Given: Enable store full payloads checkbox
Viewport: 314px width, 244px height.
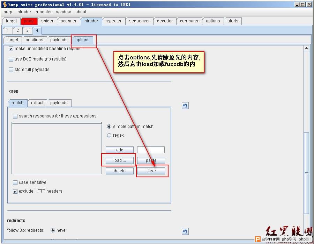Looking at the screenshot, I should click(11, 70).
